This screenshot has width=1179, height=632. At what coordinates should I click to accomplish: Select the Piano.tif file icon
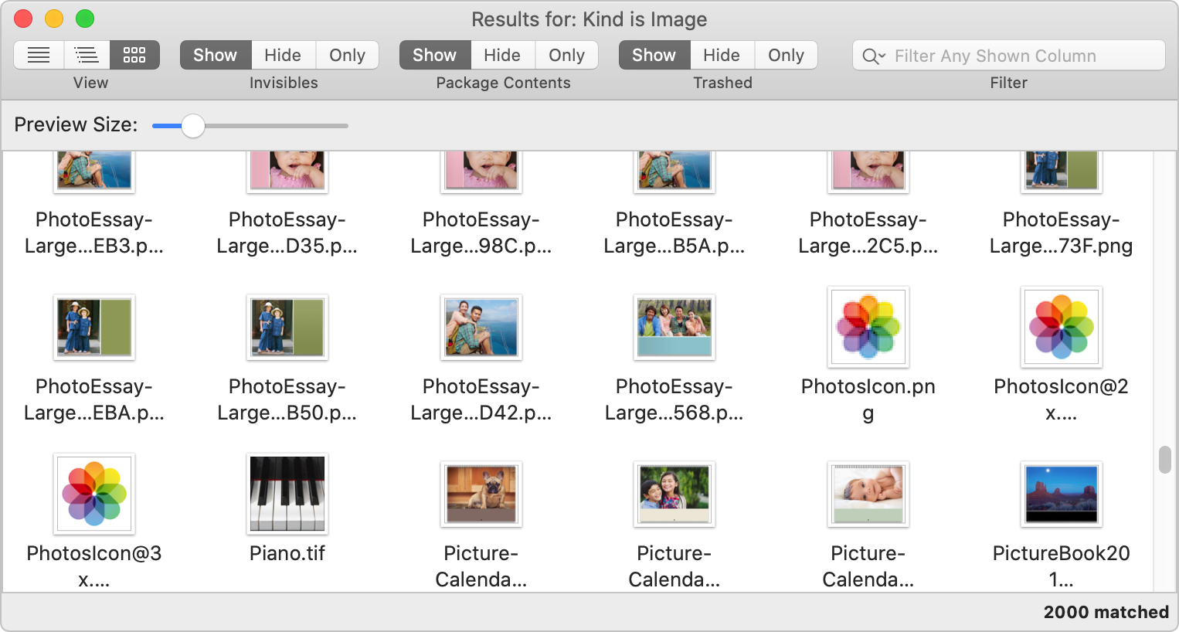[287, 494]
